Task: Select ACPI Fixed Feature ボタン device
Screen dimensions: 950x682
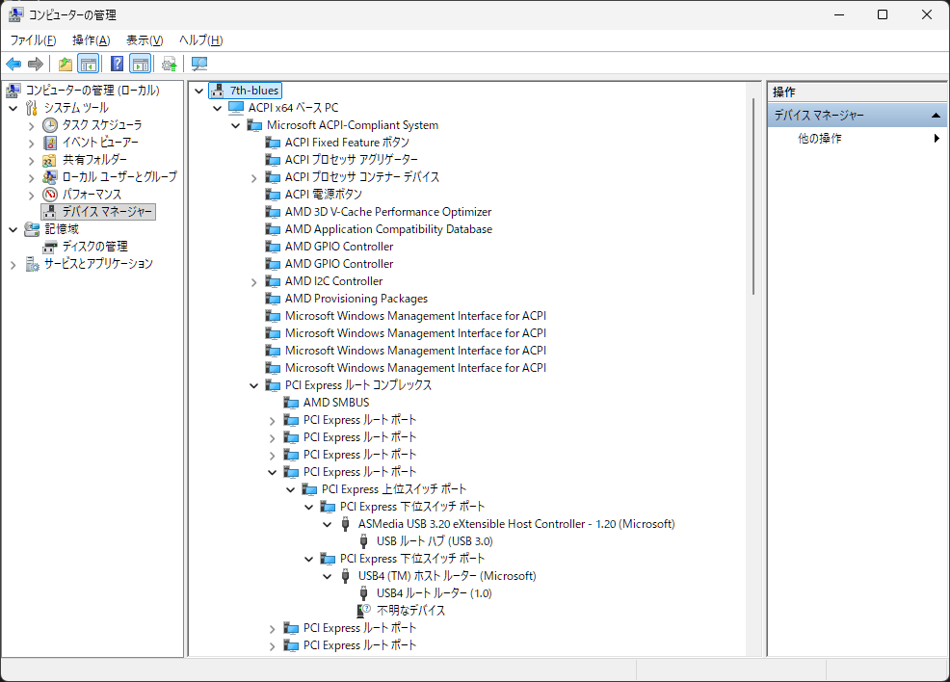Action: click(x=347, y=143)
